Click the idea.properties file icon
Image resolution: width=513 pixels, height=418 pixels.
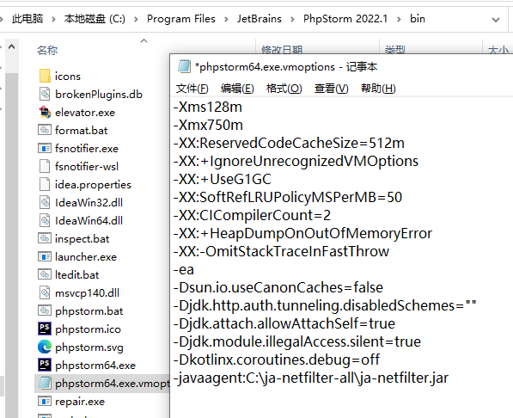pos(45,184)
